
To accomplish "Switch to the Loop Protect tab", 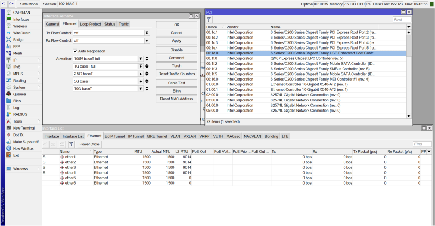I will (x=90, y=24).
